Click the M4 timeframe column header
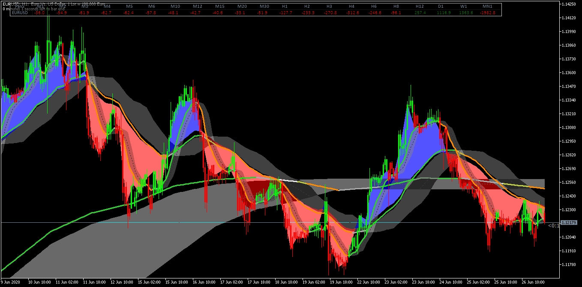582x287 pixels. tap(107, 6)
